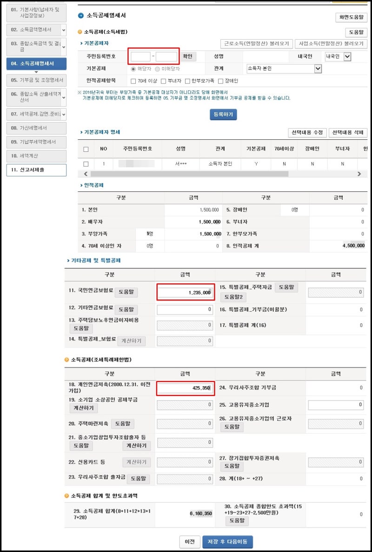This screenshot has height=552, width=372.
Task: Click the horizontal scrollbar thumb under the table
Action: tap(189, 174)
